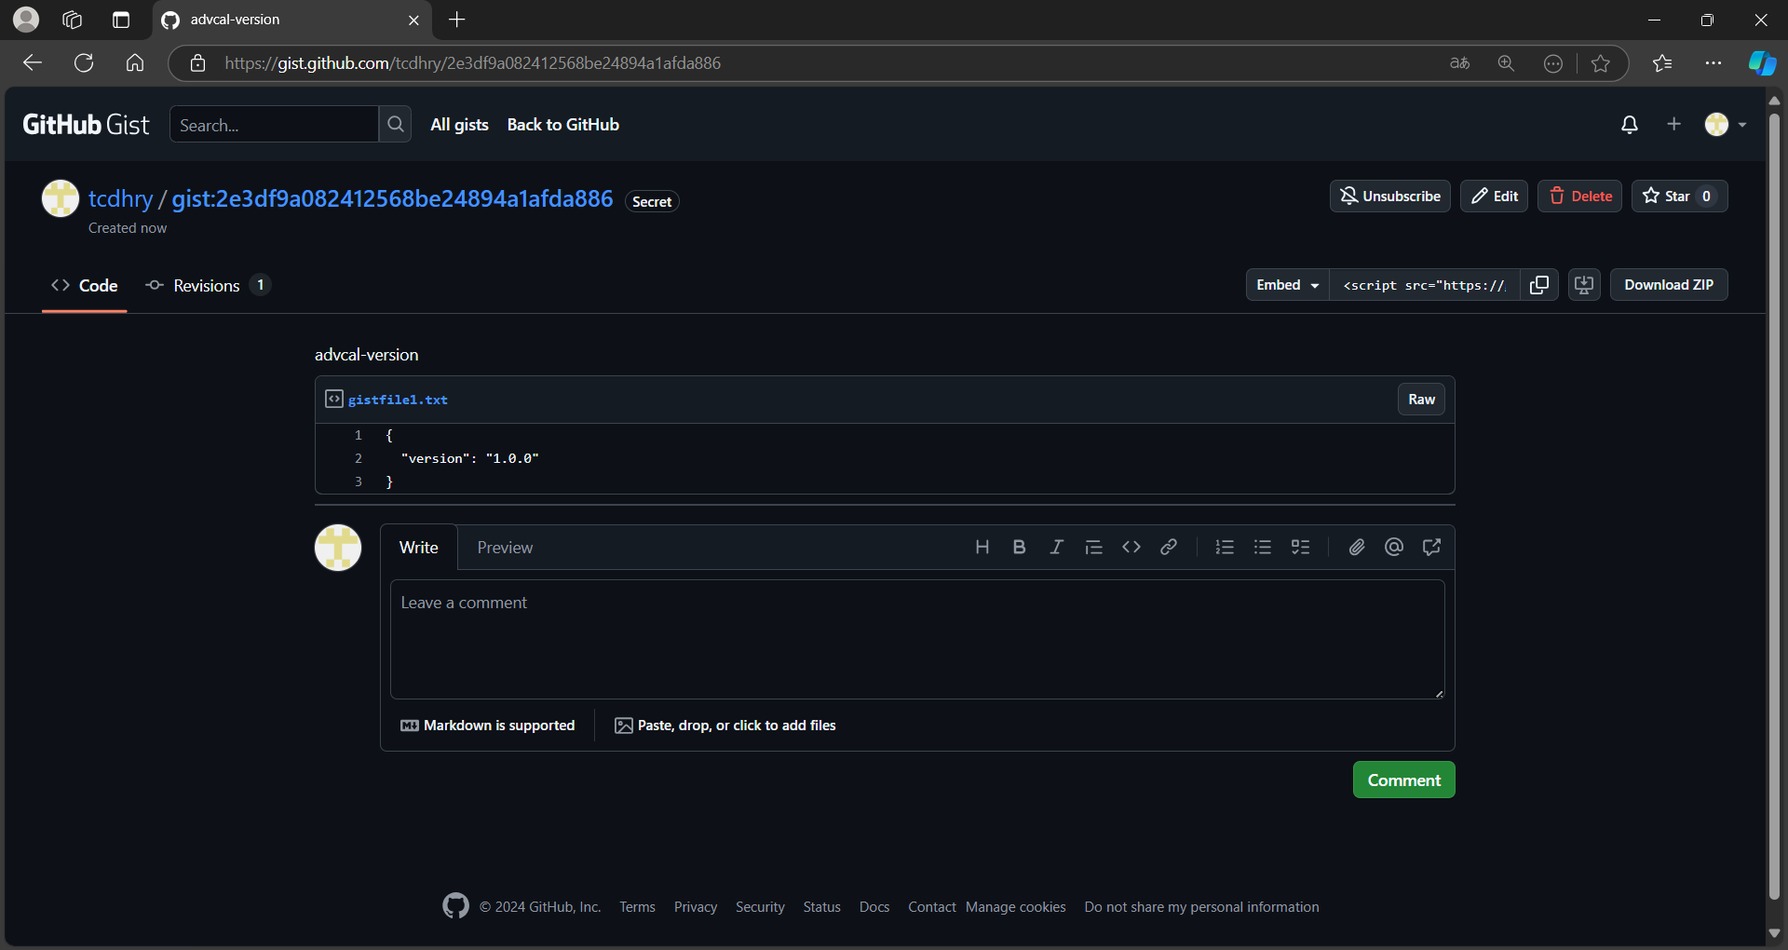The image size is (1788, 950).
Task: Click the Leave a comment text area
Action: [917, 640]
